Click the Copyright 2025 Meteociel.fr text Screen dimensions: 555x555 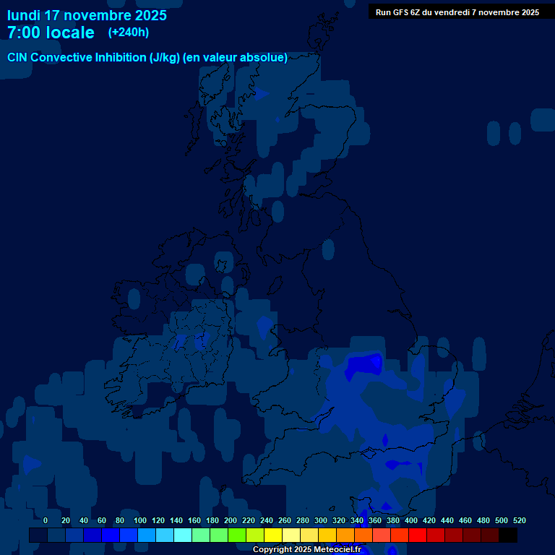306,550
